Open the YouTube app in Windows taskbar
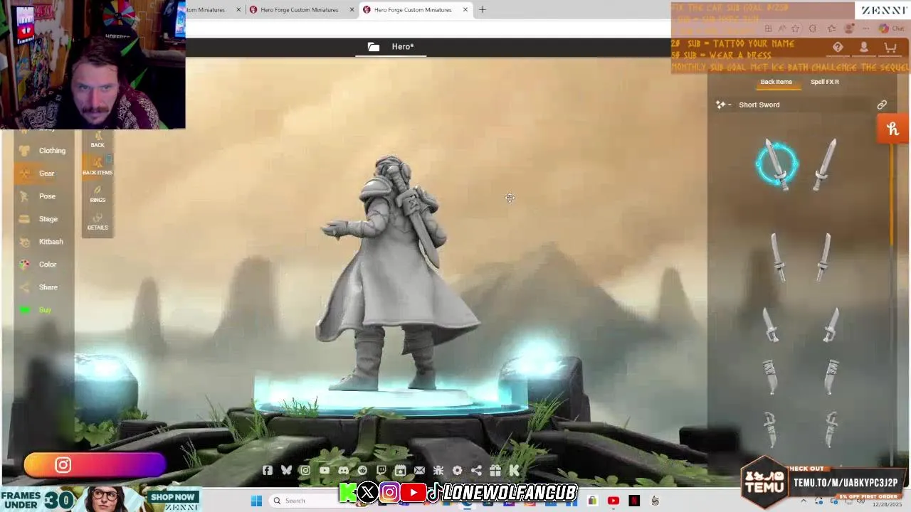The height and width of the screenshot is (512, 911). 614,501
